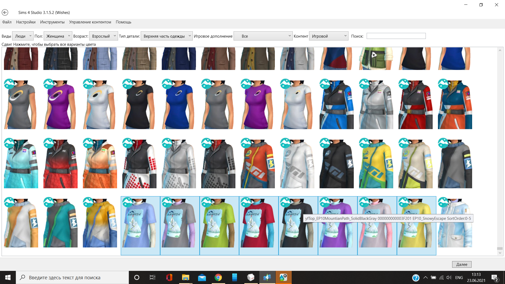Open File Explorer from taskbar
This screenshot has width=505, height=284.
[185, 277]
